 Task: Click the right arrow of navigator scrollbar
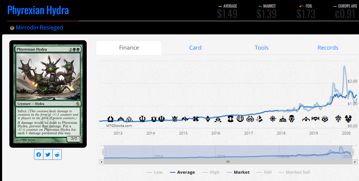[355, 162]
